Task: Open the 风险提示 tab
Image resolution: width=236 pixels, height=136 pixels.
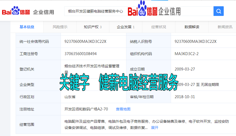Action: (60, 27)
